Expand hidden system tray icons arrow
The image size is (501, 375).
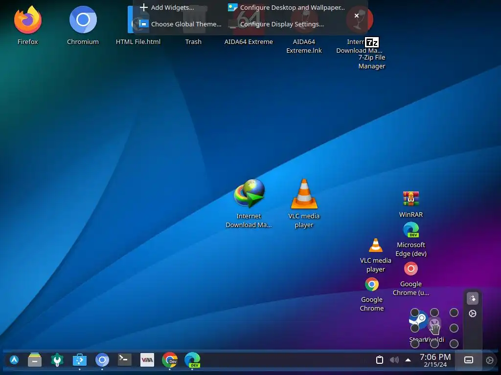408,360
